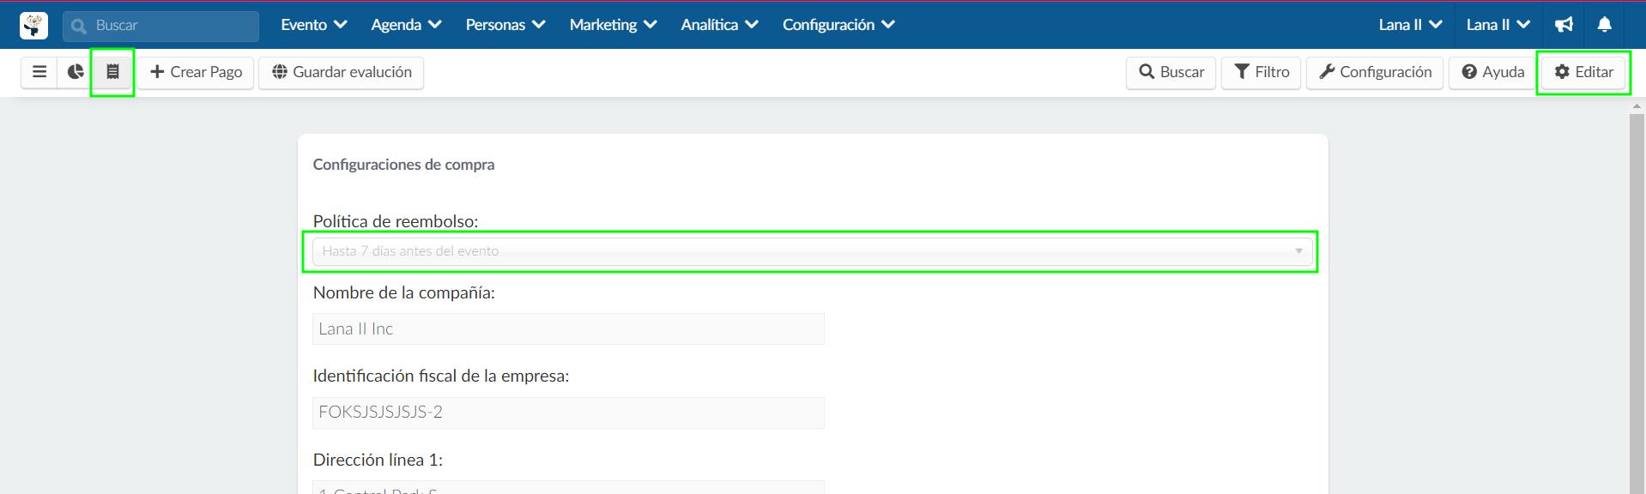This screenshot has height=494, width=1646.
Task: Focus the top Buscar search field
Action: pyautogui.click(x=160, y=26)
